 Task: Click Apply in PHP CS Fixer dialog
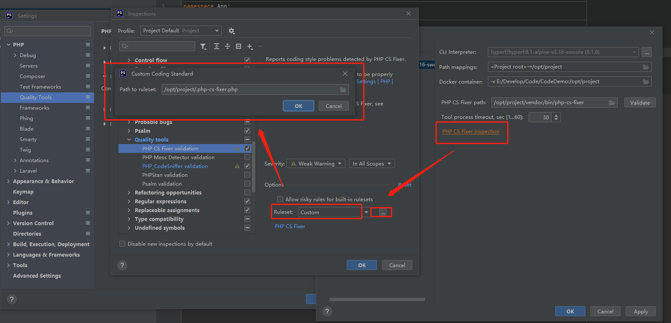click(641, 311)
